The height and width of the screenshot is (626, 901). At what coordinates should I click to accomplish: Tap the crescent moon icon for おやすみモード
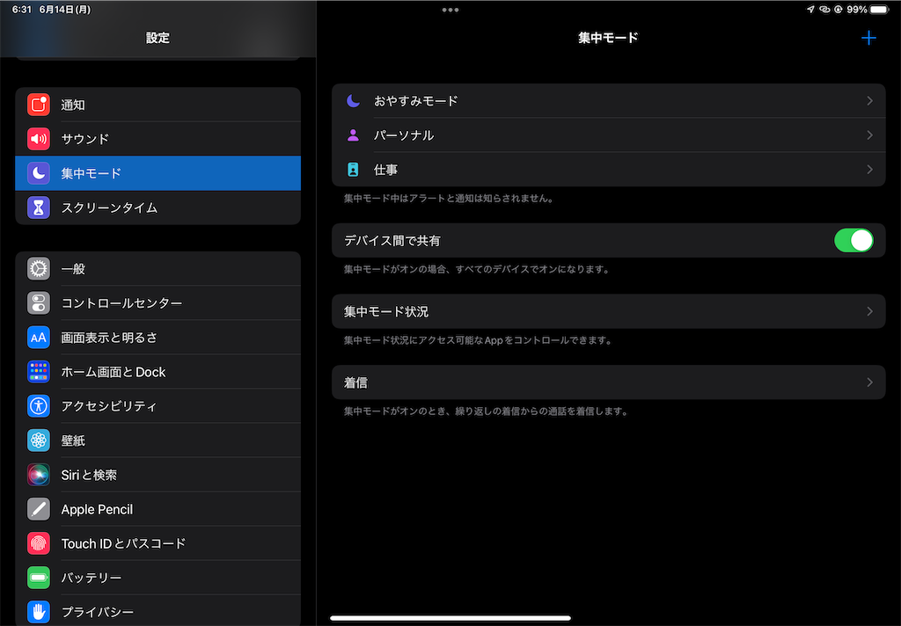[353, 101]
